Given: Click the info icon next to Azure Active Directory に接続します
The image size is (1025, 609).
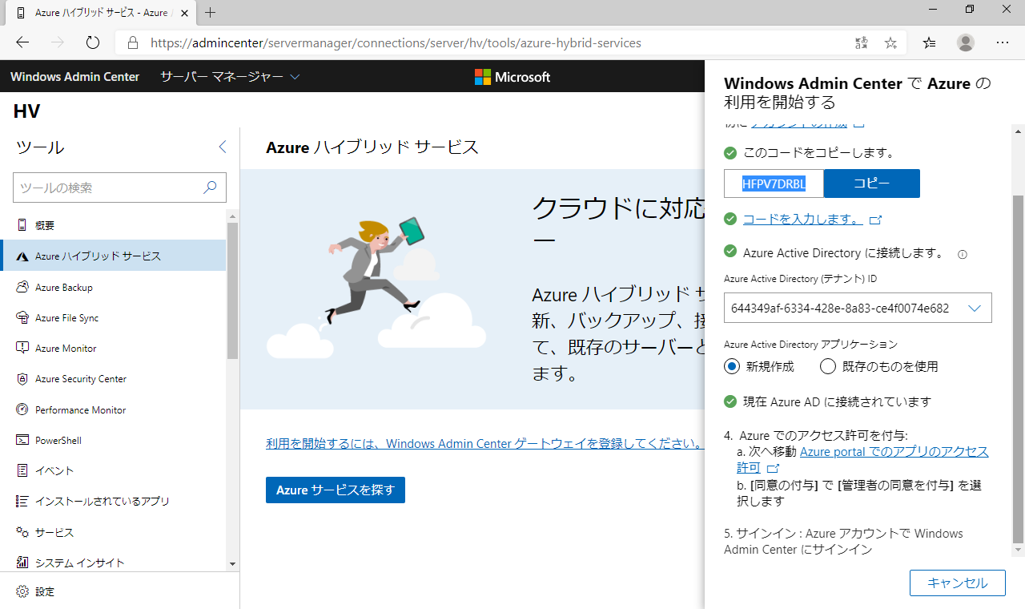Looking at the screenshot, I should coord(963,255).
